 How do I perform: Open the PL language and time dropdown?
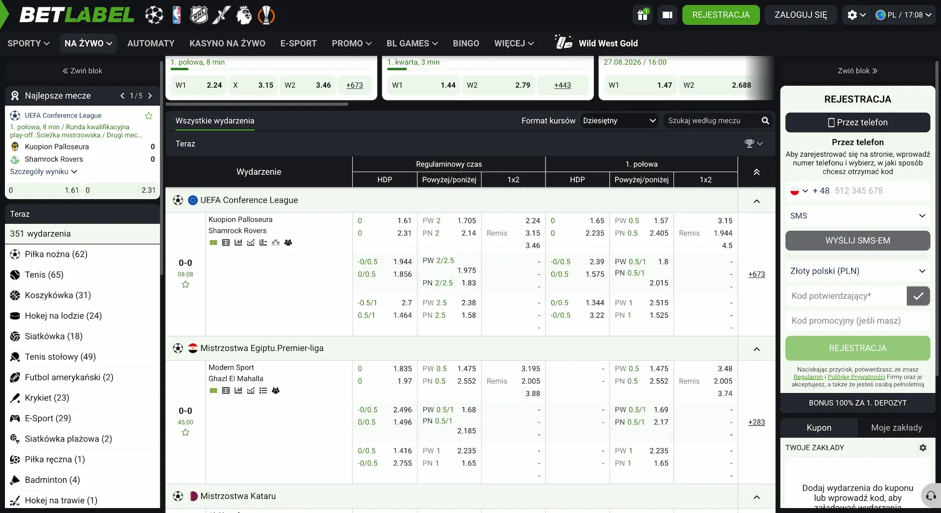[x=903, y=15]
